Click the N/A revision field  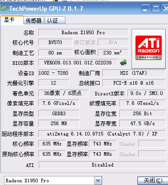pyautogui.click(x=113, y=42)
